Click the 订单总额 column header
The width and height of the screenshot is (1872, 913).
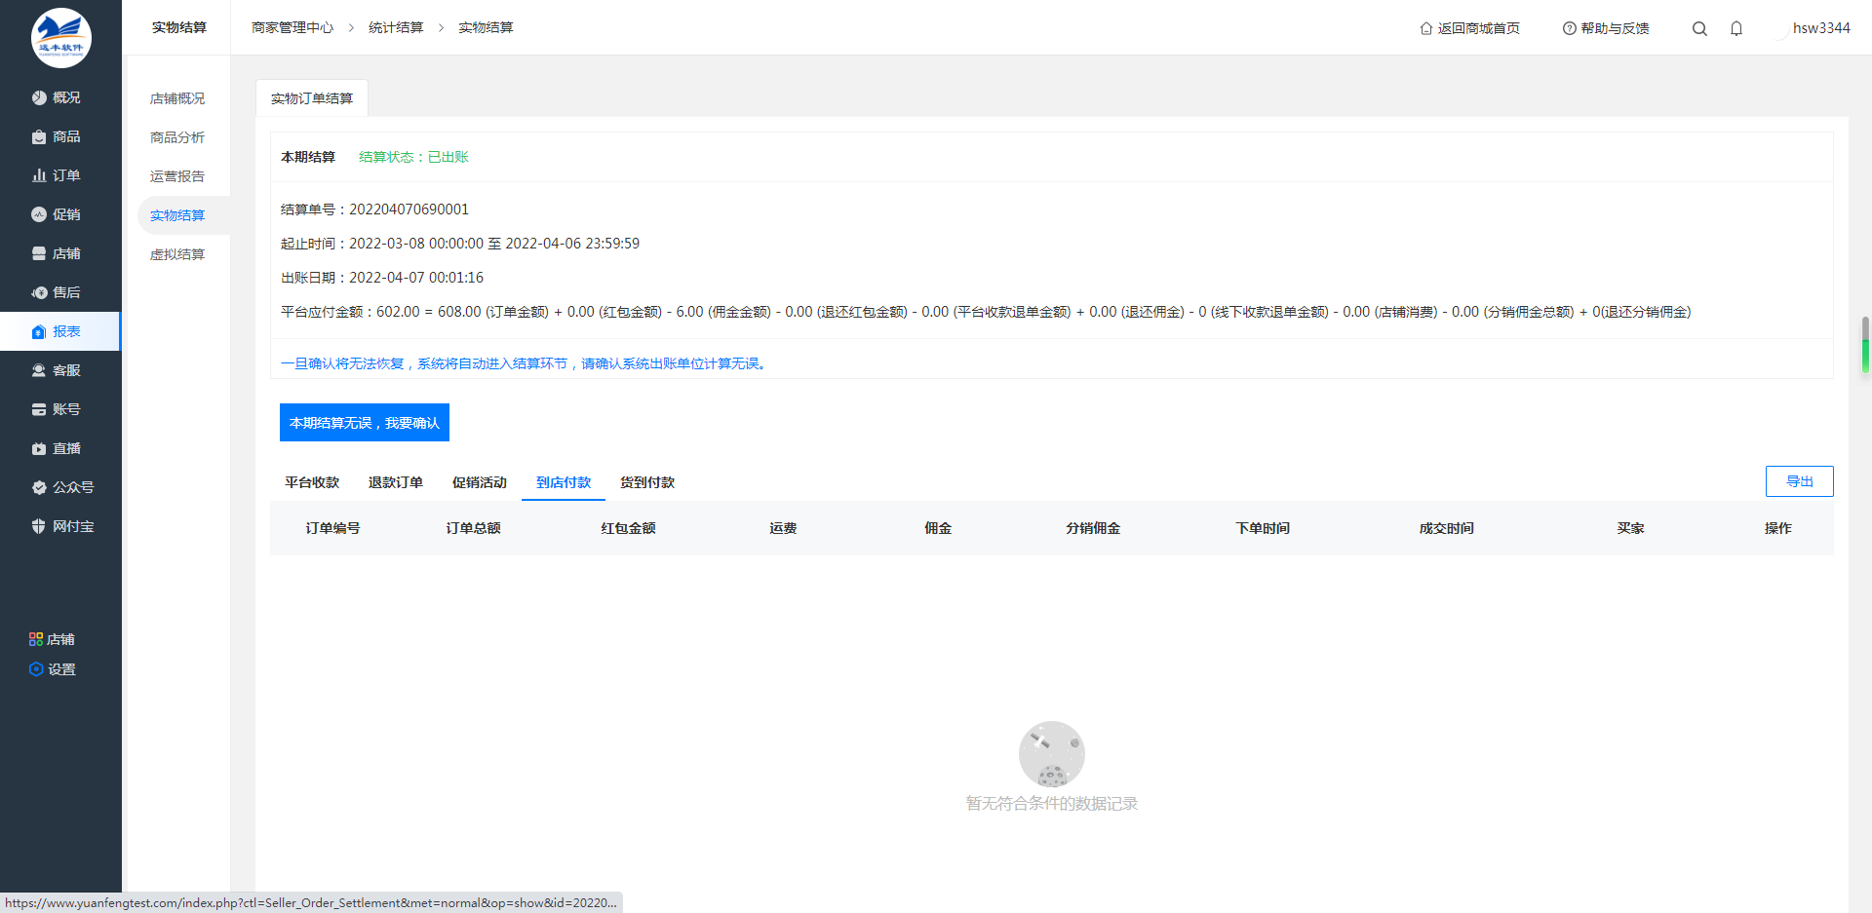(473, 528)
